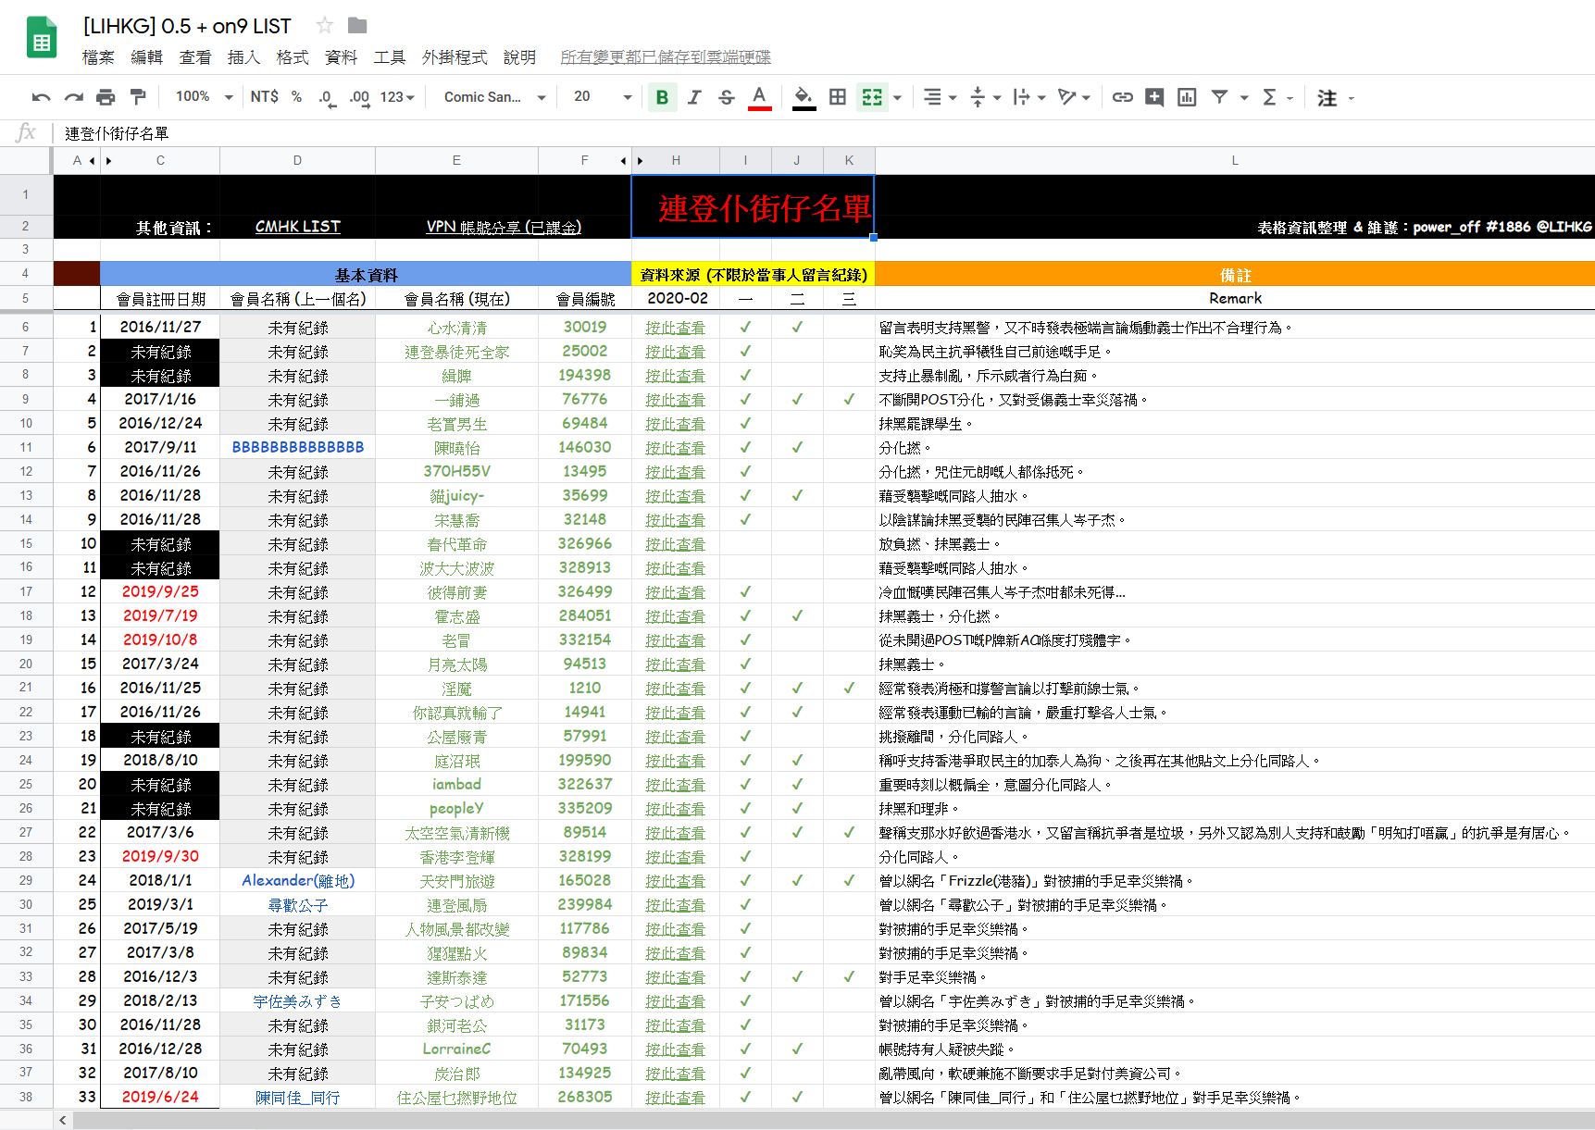Open merge cells dropdown arrow
The height and width of the screenshot is (1130, 1595).
click(897, 98)
